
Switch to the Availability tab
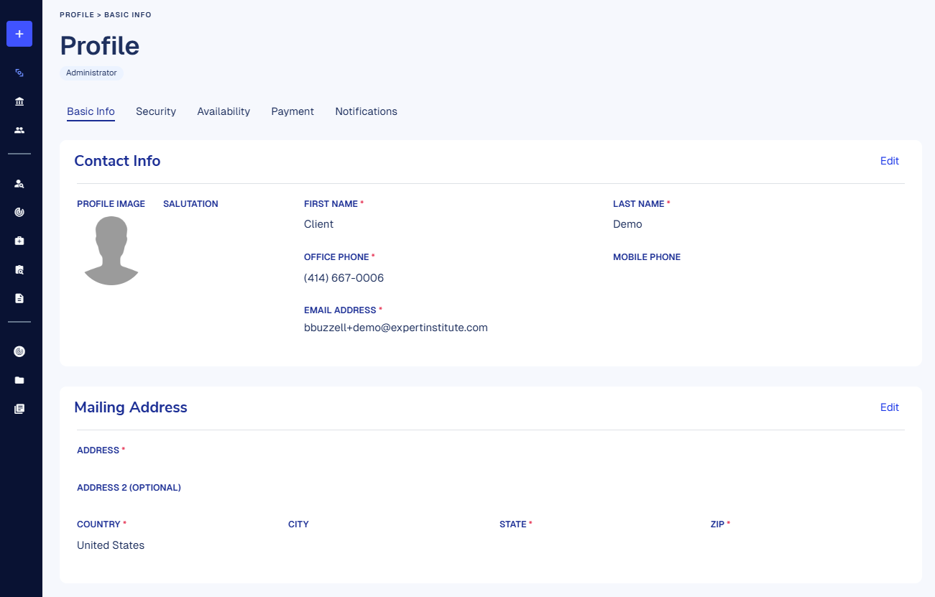pyautogui.click(x=224, y=111)
